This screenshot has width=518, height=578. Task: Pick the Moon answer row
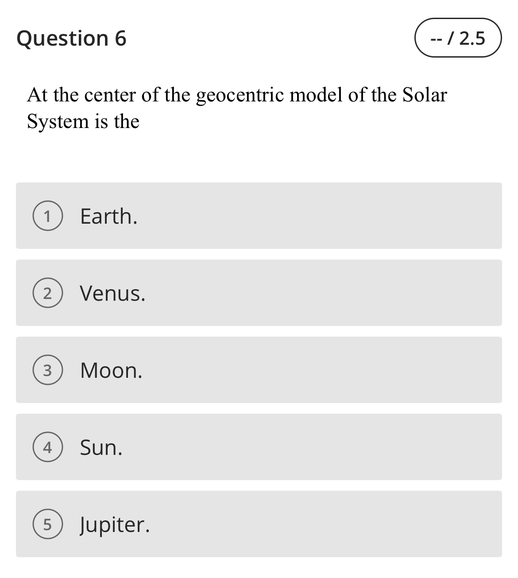pos(259,370)
